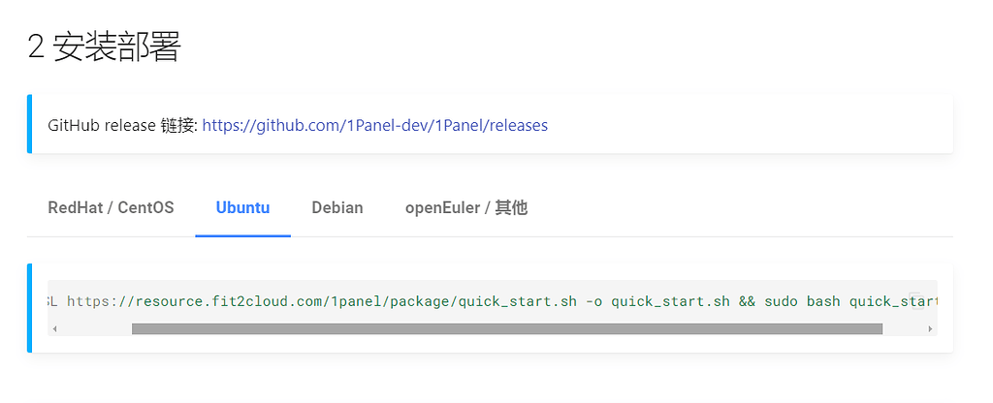Click the 'https' prefix in the command
This screenshot has height=403, width=993.
88,301
